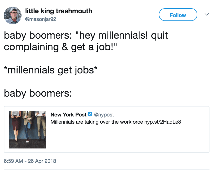This screenshot has height=170, width=215.
Task: Expand the tweet options chevron
Action: (x=207, y=14)
